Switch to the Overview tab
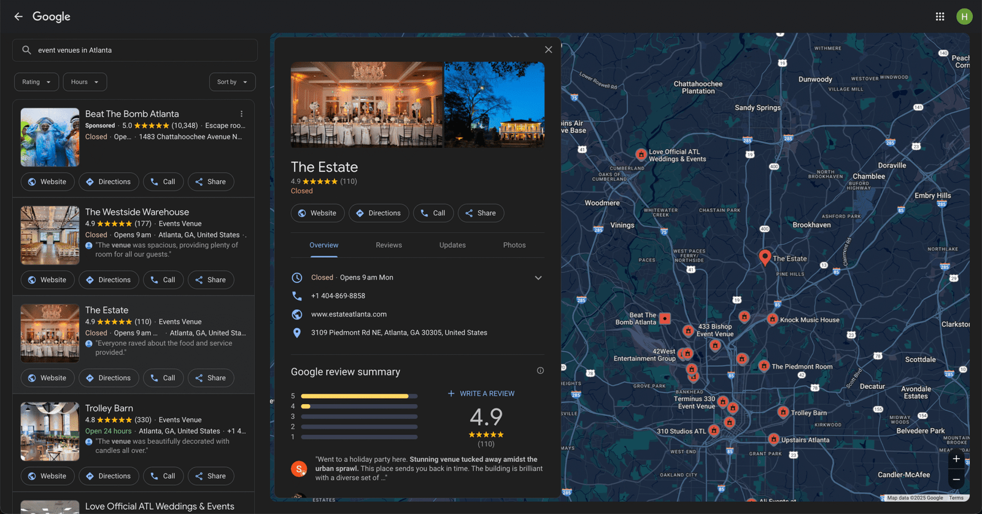Viewport: 982px width, 514px height. click(324, 245)
